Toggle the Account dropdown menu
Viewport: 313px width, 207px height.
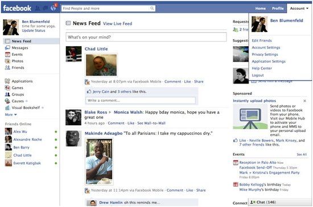coord(299,9)
